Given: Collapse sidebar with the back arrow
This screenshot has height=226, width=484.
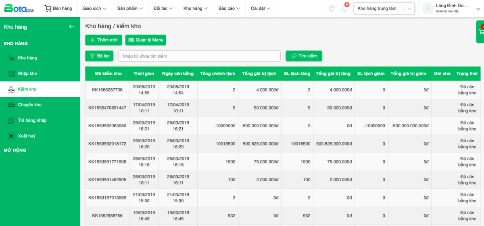Looking at the screenshot, I should (x=71, y=27).
